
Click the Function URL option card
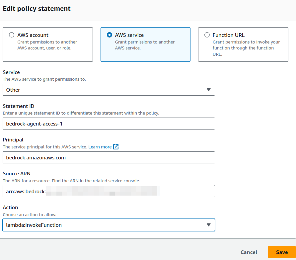243,44
